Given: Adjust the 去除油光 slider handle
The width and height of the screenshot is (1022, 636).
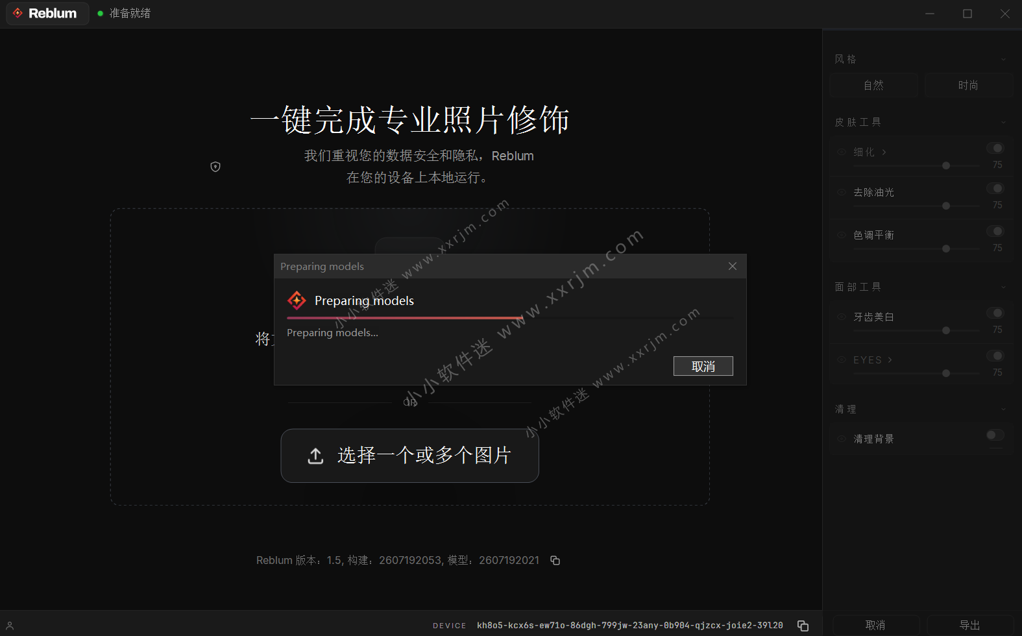Looking at the screenshot, I should [x=946, y=206].
